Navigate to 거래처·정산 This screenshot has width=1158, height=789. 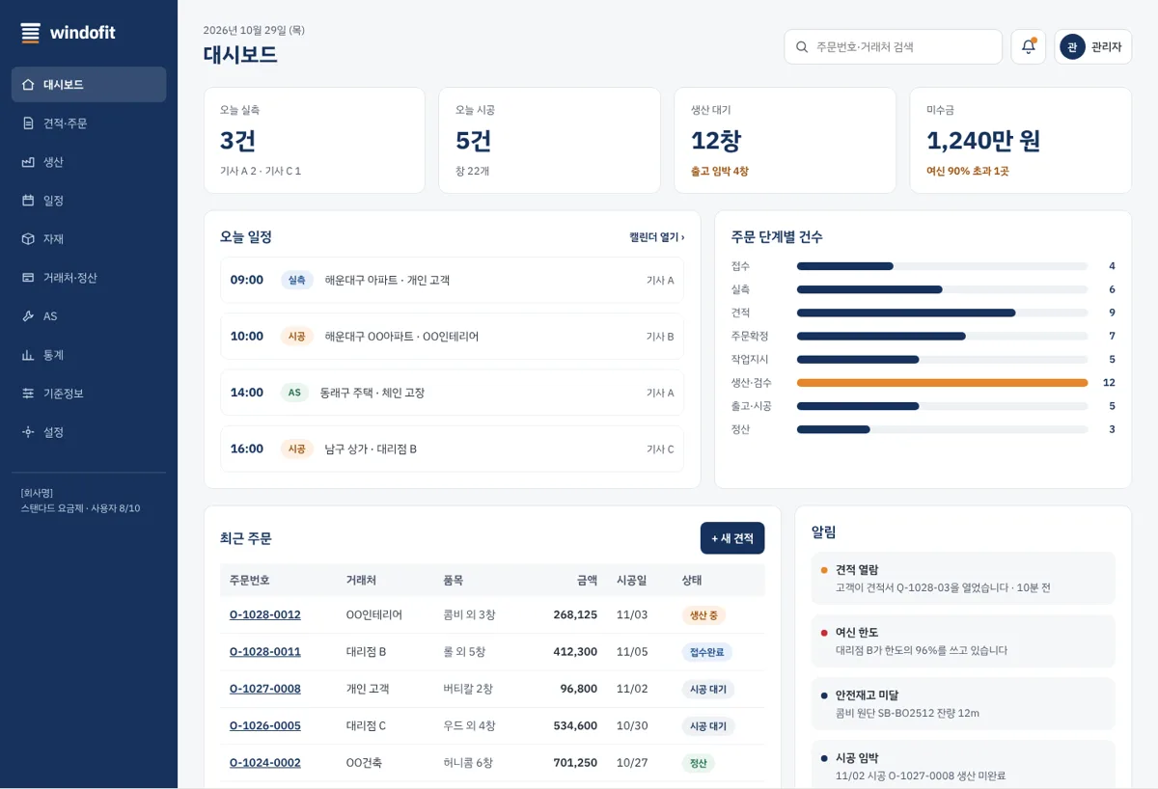pos(89,278)
